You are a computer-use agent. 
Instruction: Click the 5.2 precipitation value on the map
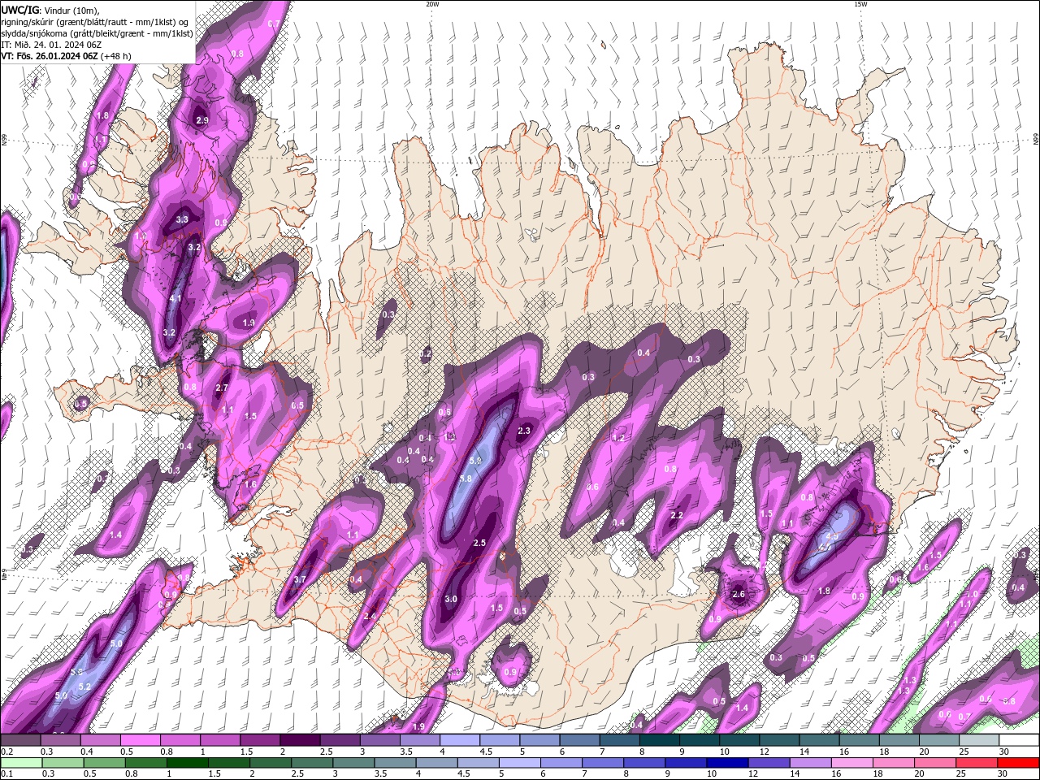84,687
